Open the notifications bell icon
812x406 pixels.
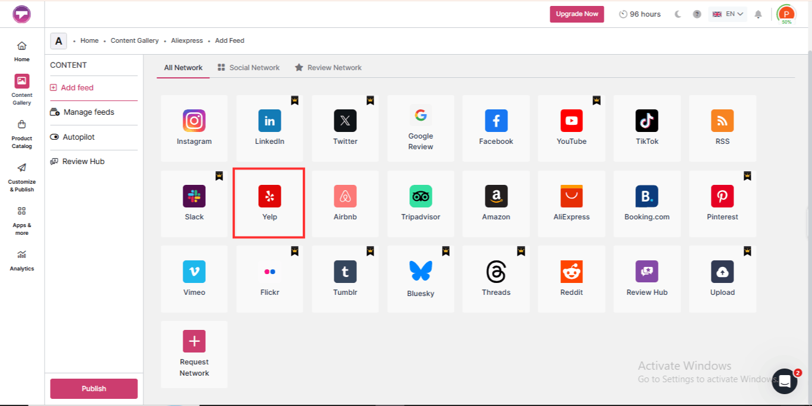click(758, 14)
